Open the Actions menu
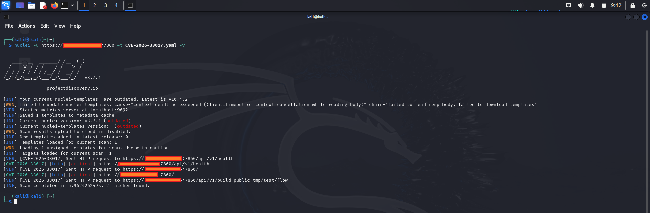650x213 pixels. pos(26,26)
